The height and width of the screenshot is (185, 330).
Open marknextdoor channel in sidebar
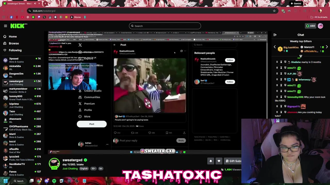pos(22,90)
